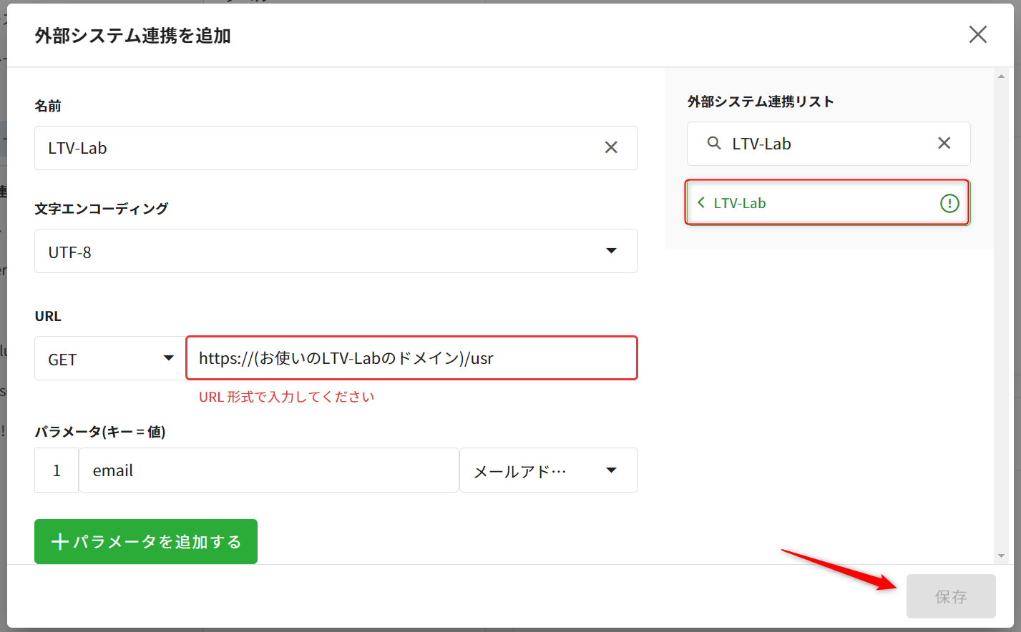Click the magnifier search icon
Viewport: 1021px width, 632px height.
[x=713, y=143]
